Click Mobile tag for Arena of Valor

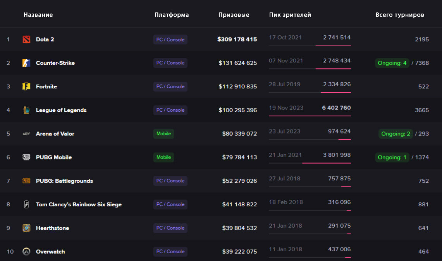point(164,134)
